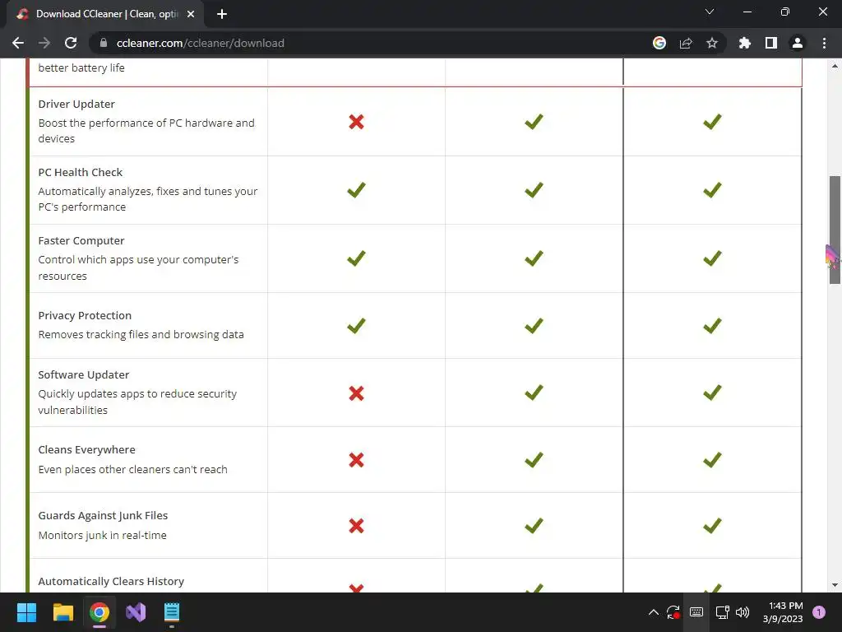Open the Chrome profile menu
Viewport: 842px width, 632px height.
(798, 43)
